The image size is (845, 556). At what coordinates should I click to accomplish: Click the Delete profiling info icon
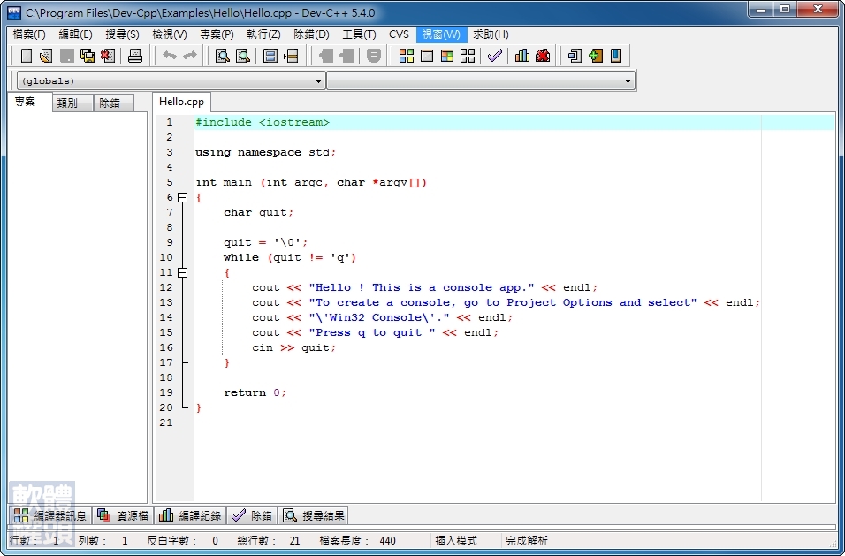[543, 56]
